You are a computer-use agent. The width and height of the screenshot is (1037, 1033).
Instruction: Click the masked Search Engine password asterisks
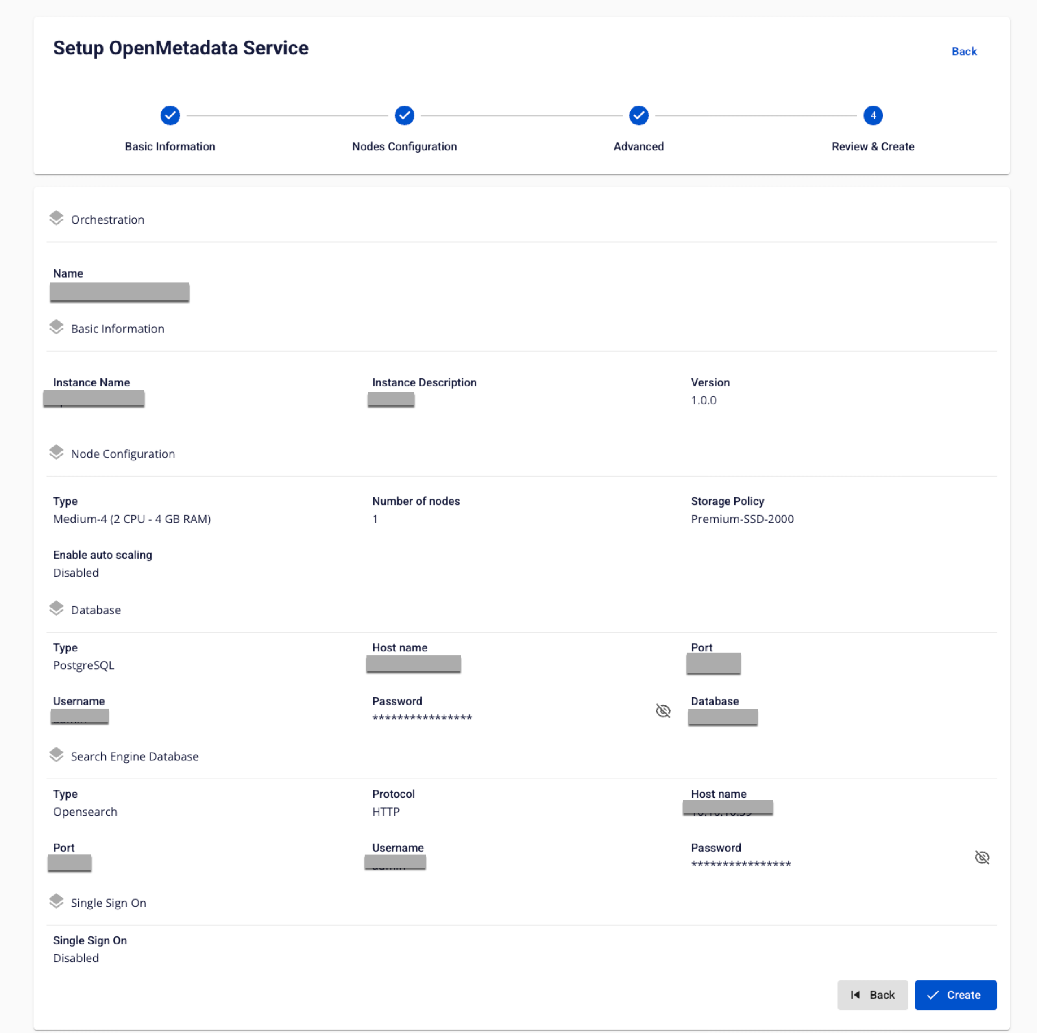click(x=741, y=865)
